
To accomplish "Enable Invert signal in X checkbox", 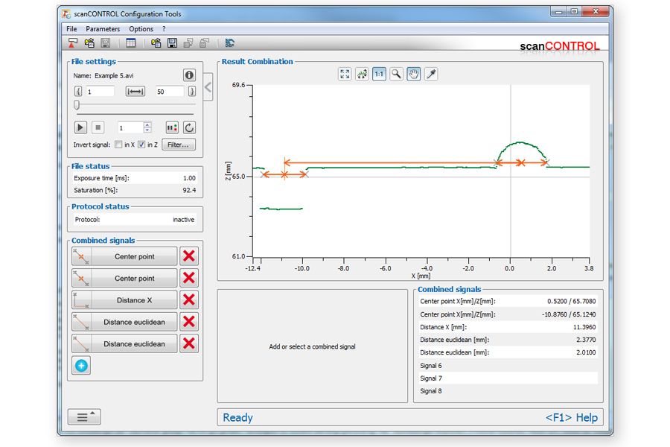I will (x=118, y=145).
